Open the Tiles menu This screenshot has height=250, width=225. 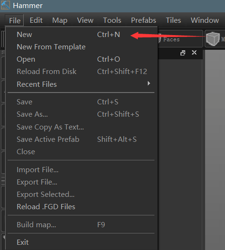pos(173,20)
